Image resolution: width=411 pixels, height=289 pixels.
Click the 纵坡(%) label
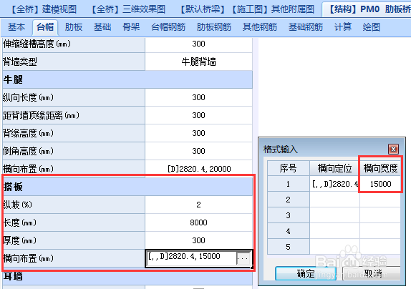pos(17,205)
